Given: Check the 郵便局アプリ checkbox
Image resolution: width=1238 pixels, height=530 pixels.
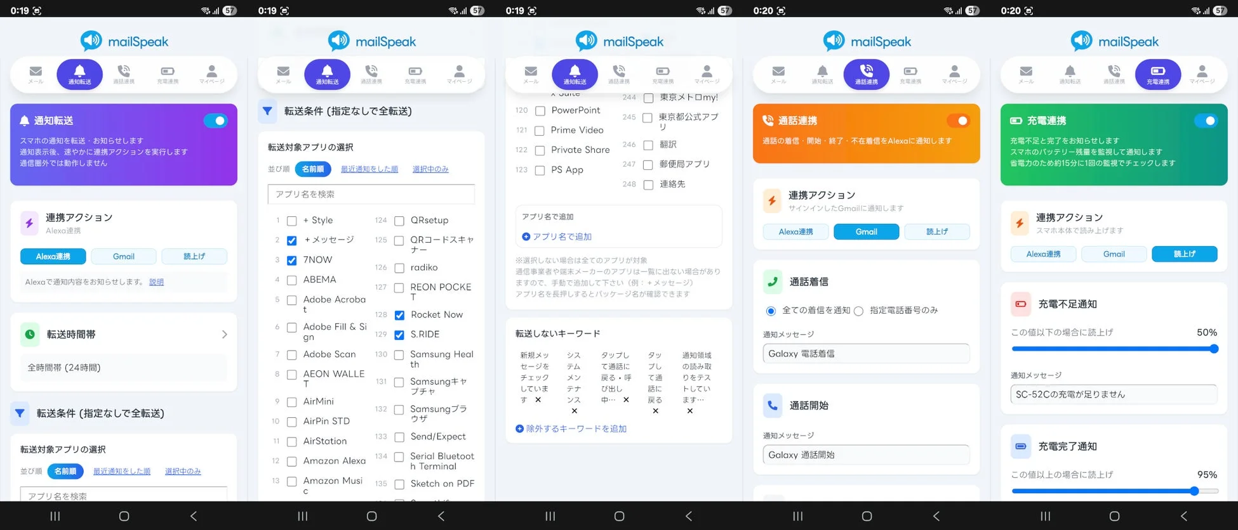Looking at the screenshot, I should pyautogui.click(x=648, y=165).
